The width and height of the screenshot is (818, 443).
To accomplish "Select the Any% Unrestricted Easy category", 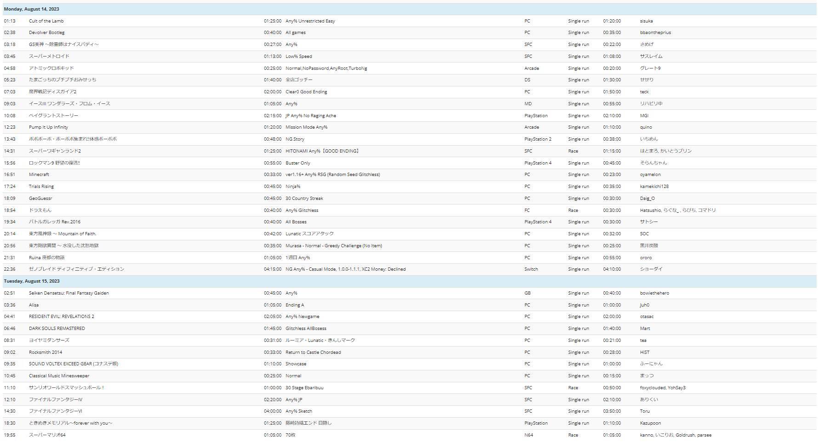I will [x=310, y=21].
